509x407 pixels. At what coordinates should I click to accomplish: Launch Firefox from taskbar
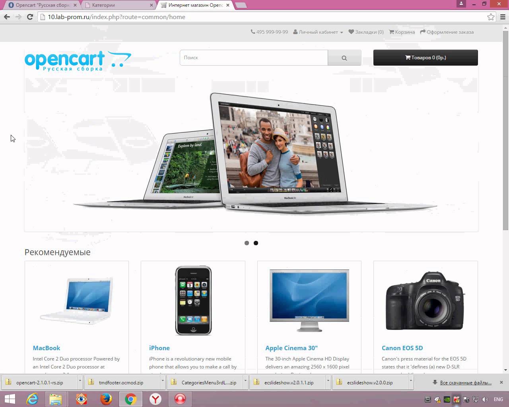point(106,399)
